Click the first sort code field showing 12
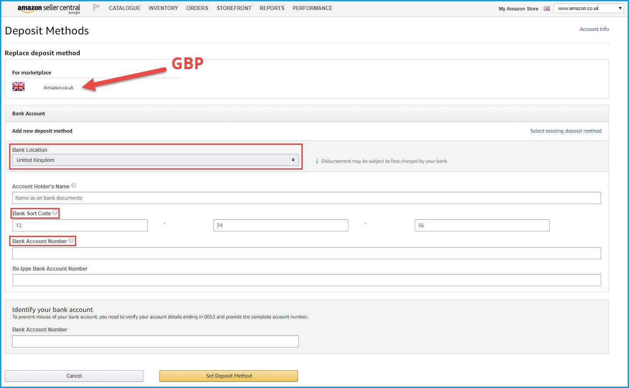The image size is (629, 388). click(x=80, y=225)
